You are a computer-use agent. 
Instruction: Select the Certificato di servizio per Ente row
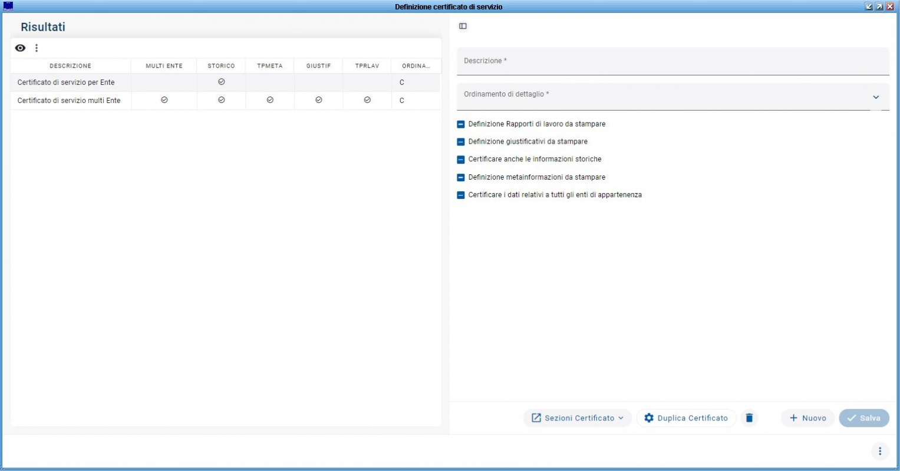66,82
